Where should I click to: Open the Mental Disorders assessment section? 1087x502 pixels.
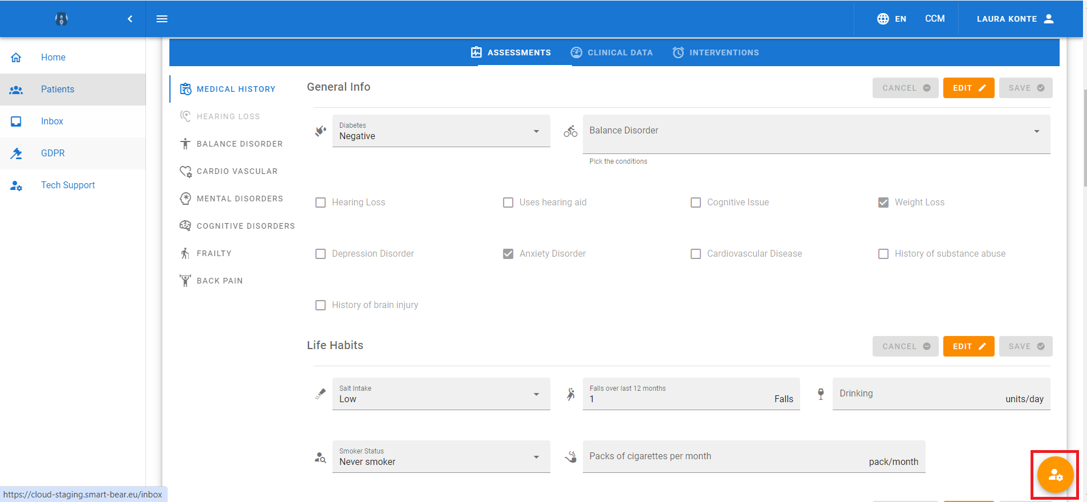(x=232, y=199)
